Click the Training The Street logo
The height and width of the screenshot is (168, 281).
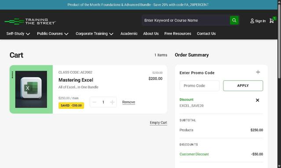point(30,21)
